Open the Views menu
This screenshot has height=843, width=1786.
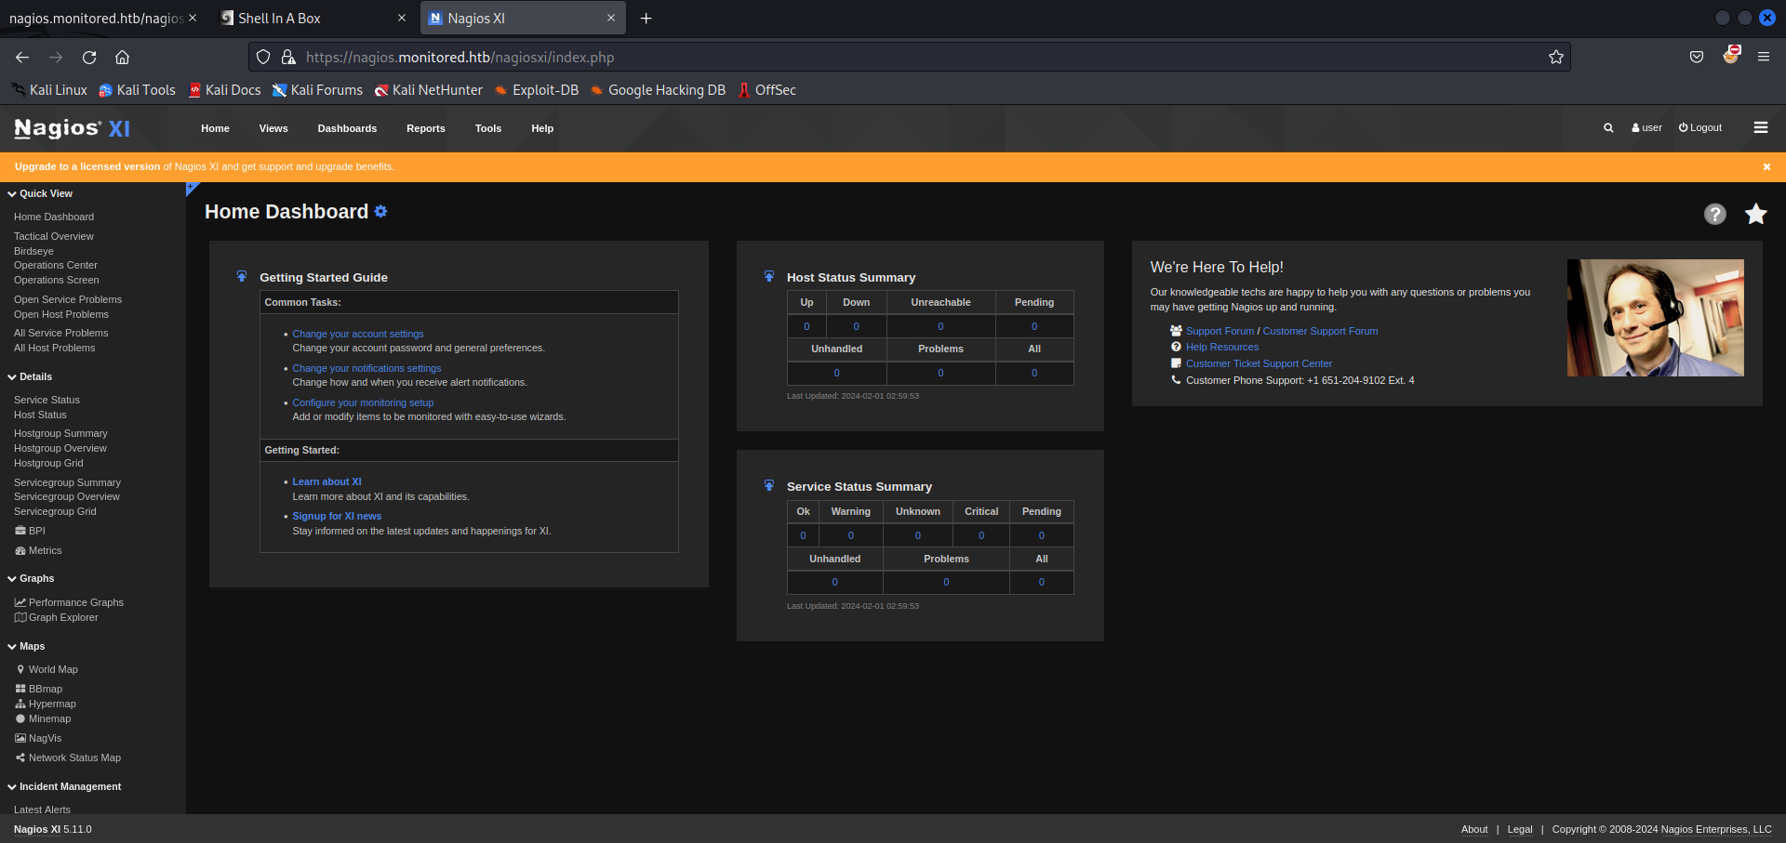273,128
